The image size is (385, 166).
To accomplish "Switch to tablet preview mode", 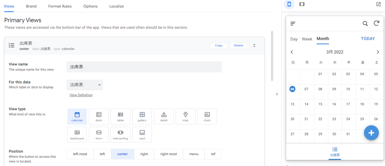I will [x=302, y=4].
